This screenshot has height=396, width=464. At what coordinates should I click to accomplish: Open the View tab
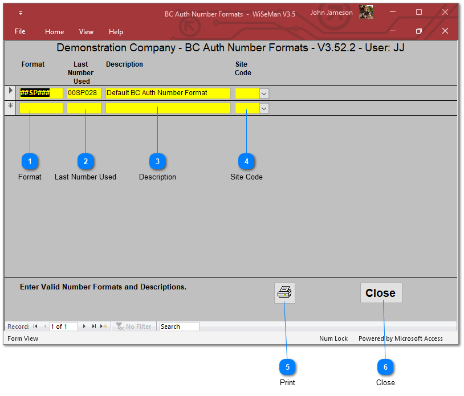click(86, 32)
